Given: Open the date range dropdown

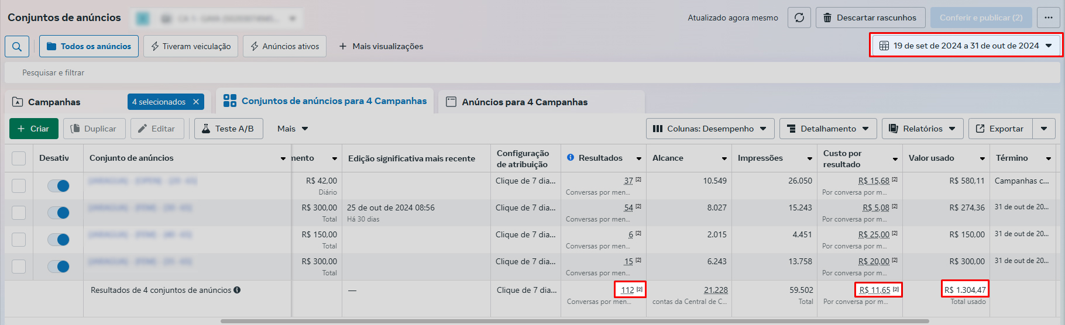Looking at the screenshot, I should (x=966, y=46).
